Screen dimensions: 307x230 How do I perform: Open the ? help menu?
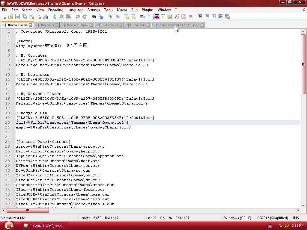point(176,10)
